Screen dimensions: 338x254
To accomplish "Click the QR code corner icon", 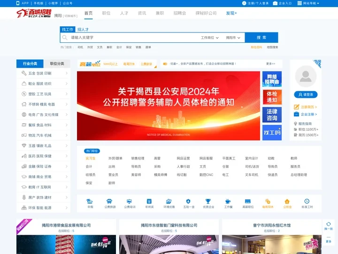I will tap(317, 63).
